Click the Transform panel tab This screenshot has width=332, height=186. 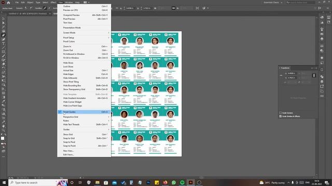tap(285, 68)
